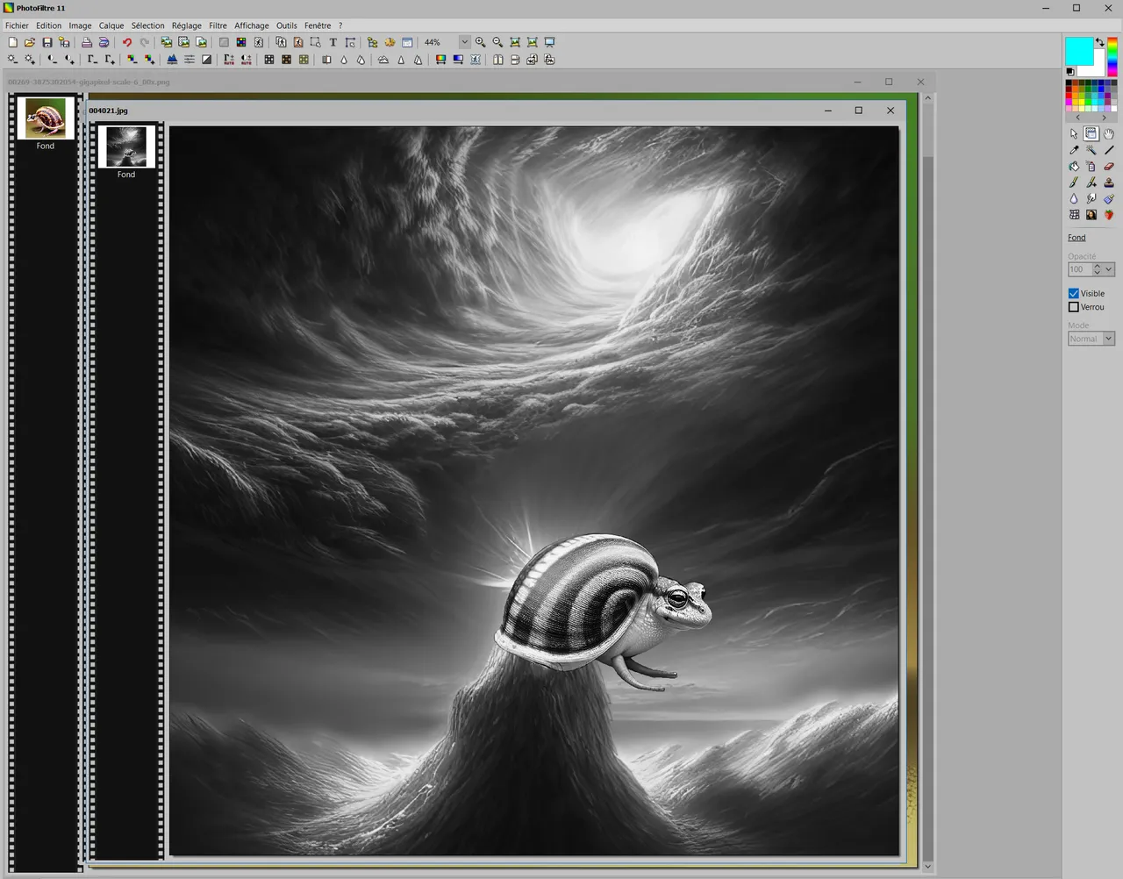The width and height of the screenshot is (1123, 879).
Task: Choose the Paint Bucket fill tool
Action: pyautogui.click(x=1074, y=167)
